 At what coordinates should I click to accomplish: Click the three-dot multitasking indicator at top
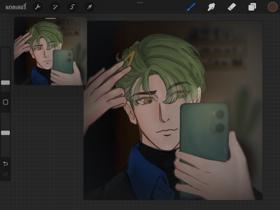point(140,3)
